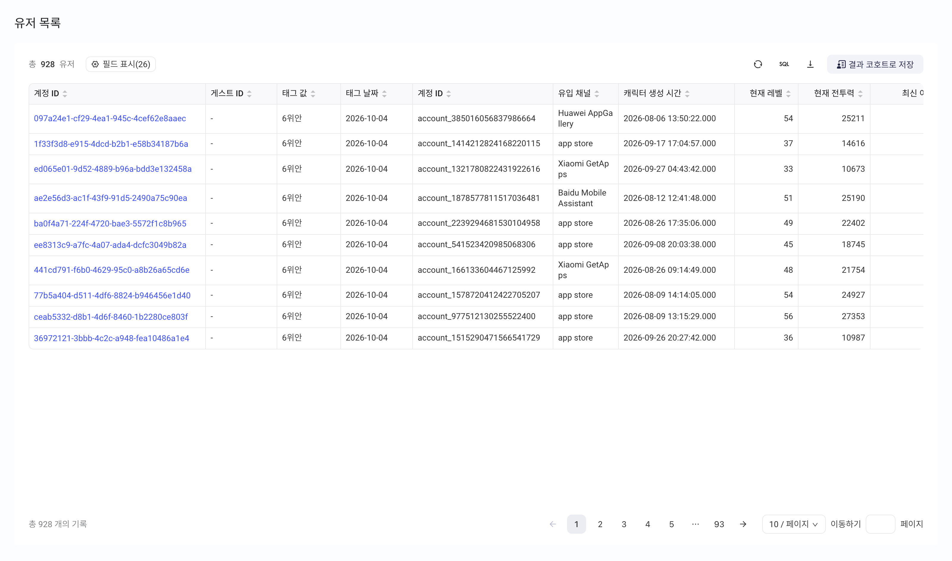Open user ceab5332-d8b1-4d6f-8460-1b2280ce803f
This screenshot has width=952, height=561.
pos(111,317)
